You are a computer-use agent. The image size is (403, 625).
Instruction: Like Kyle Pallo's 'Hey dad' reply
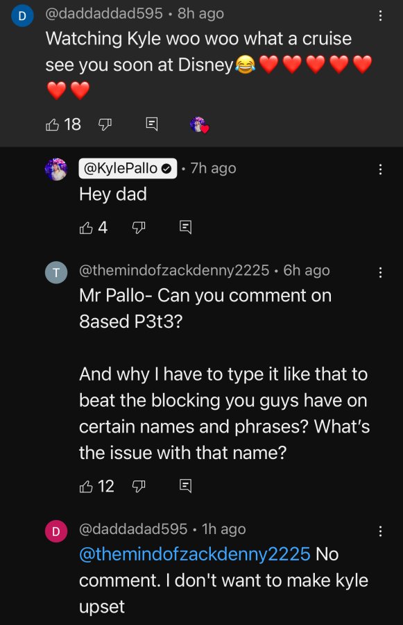86,228
